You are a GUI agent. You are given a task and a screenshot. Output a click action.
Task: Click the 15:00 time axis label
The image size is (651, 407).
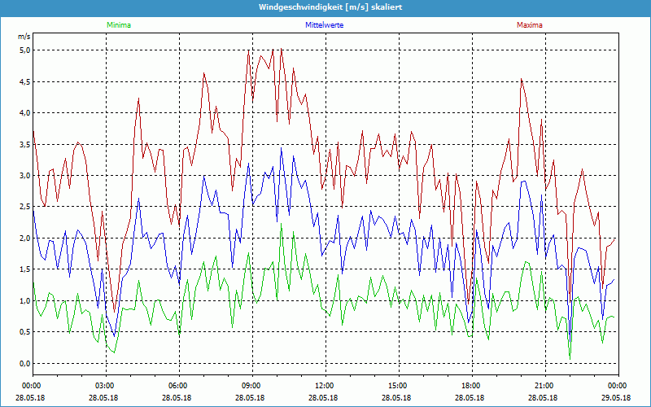point(399,386)
